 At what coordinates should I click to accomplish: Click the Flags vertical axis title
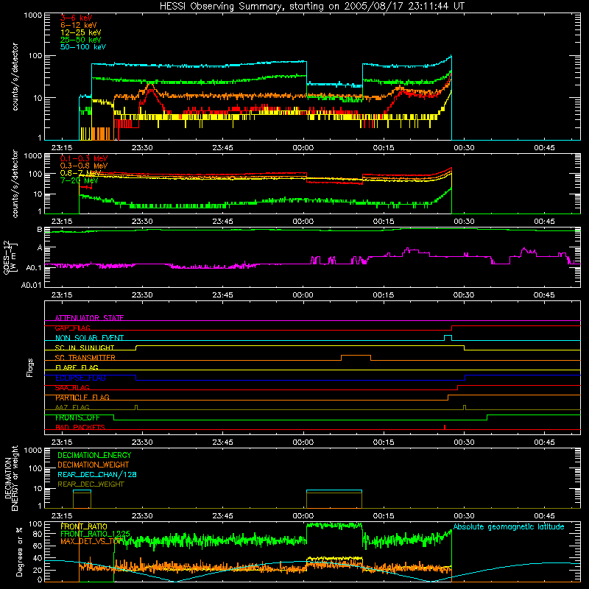(x=30, y=367)
